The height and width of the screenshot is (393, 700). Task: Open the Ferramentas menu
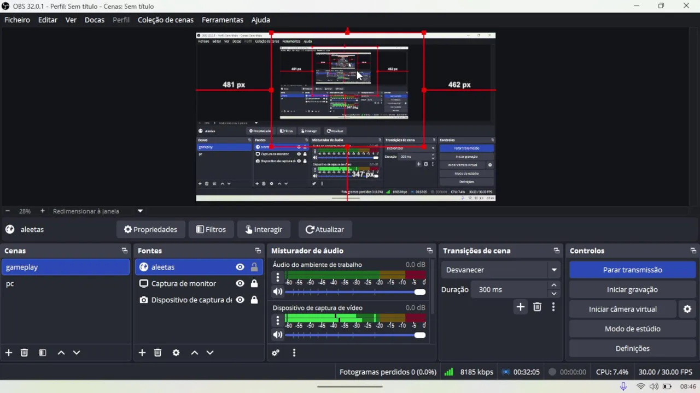click(x=223, y=20)
